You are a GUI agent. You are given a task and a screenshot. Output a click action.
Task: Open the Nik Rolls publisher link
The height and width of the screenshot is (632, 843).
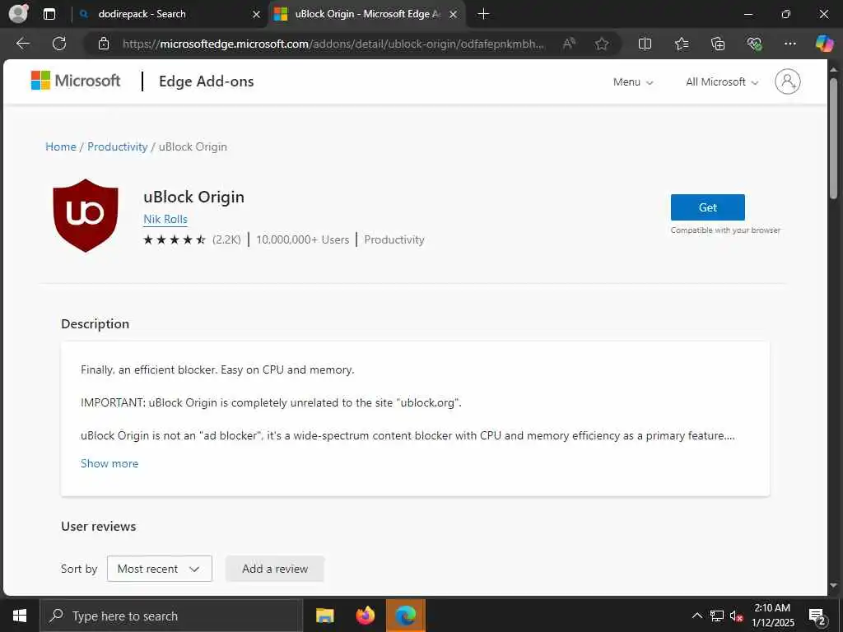[x=165, y=219]
